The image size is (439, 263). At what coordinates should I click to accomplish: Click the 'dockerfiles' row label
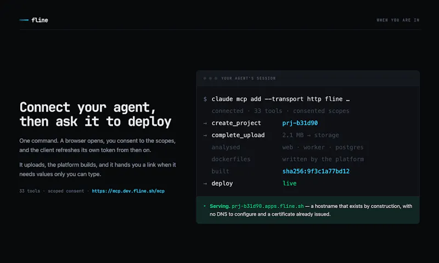pos(231,159)
